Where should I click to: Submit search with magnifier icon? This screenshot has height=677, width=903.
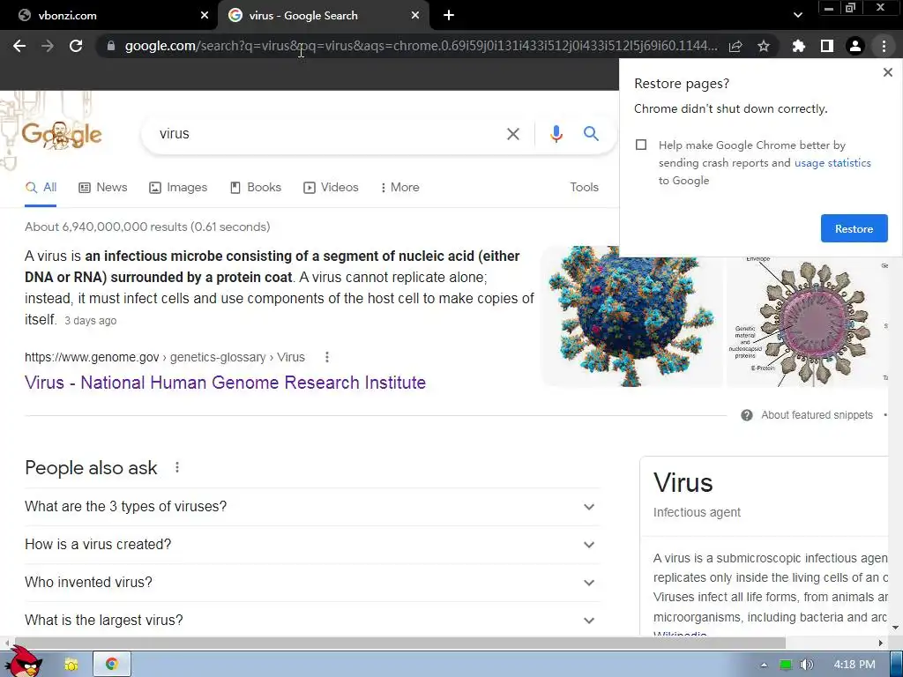(x=591, y=134)
